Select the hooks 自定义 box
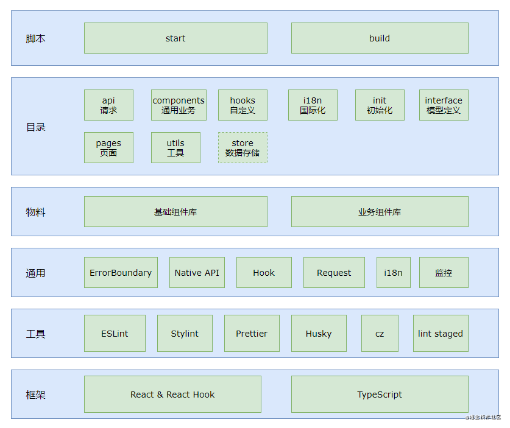This screenshot has height=428, width=510. pos(243,105)
